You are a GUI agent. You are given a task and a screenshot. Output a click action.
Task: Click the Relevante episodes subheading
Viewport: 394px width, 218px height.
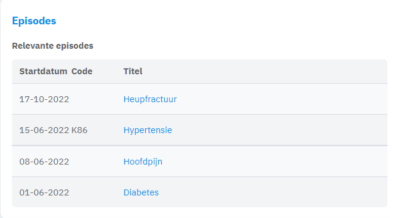coord(53,46)
